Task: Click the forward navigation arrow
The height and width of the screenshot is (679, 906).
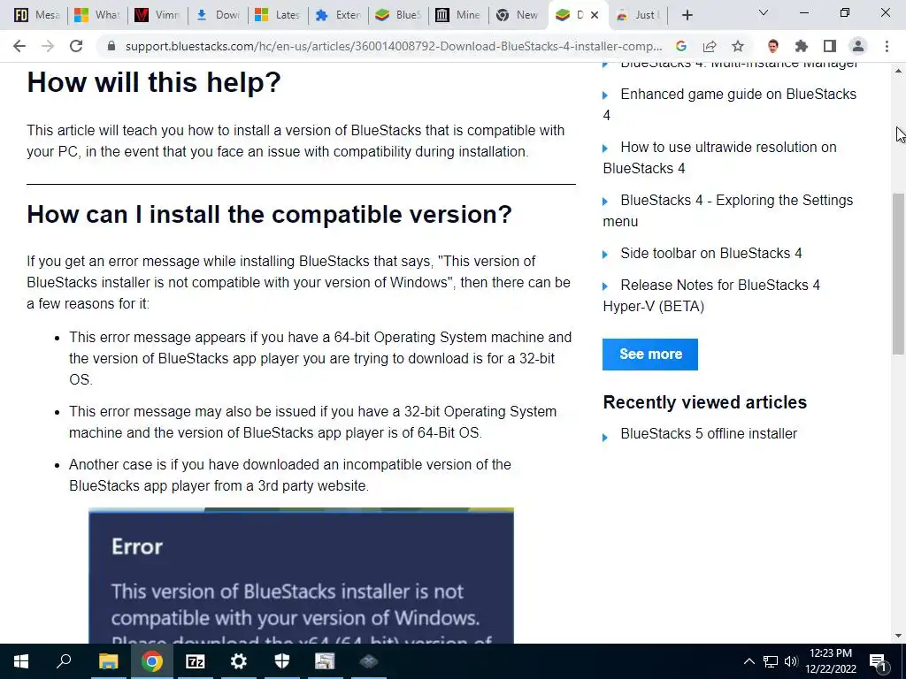Action: 48,46
